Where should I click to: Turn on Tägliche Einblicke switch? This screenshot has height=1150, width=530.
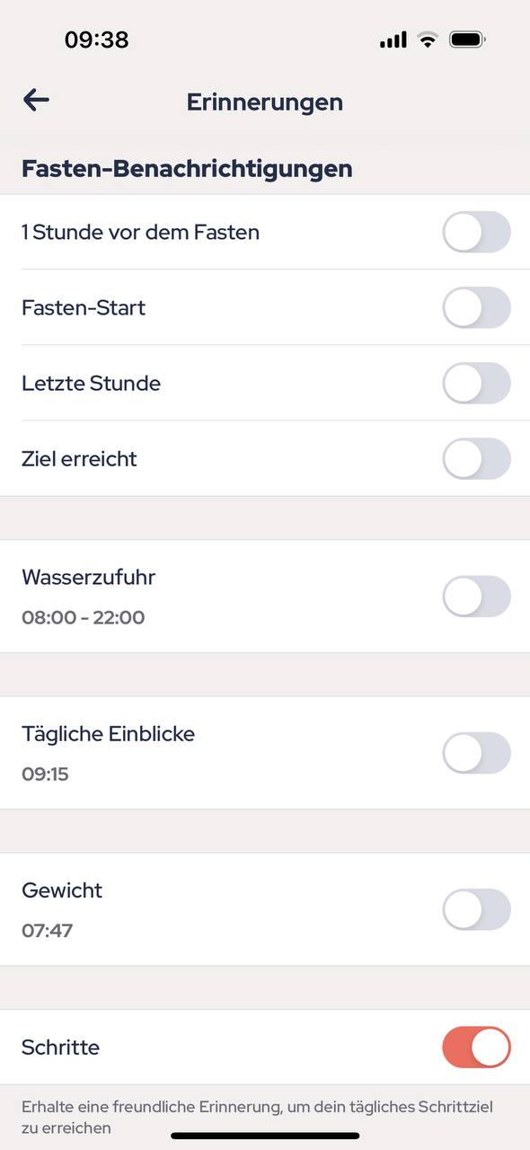pos(476,753)
